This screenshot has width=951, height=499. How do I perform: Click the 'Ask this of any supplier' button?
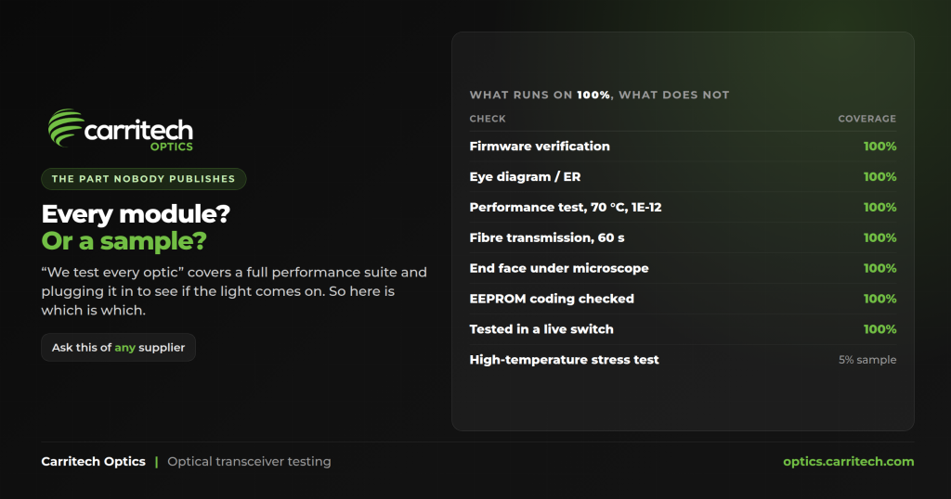[118, 348]
